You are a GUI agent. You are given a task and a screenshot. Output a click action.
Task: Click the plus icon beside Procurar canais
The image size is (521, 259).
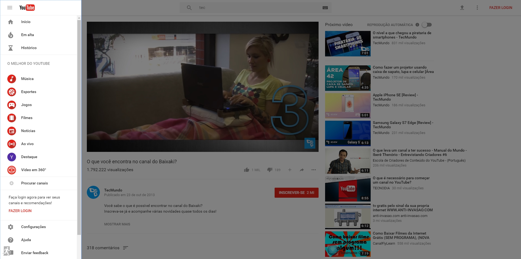click(x=11, y=183)
